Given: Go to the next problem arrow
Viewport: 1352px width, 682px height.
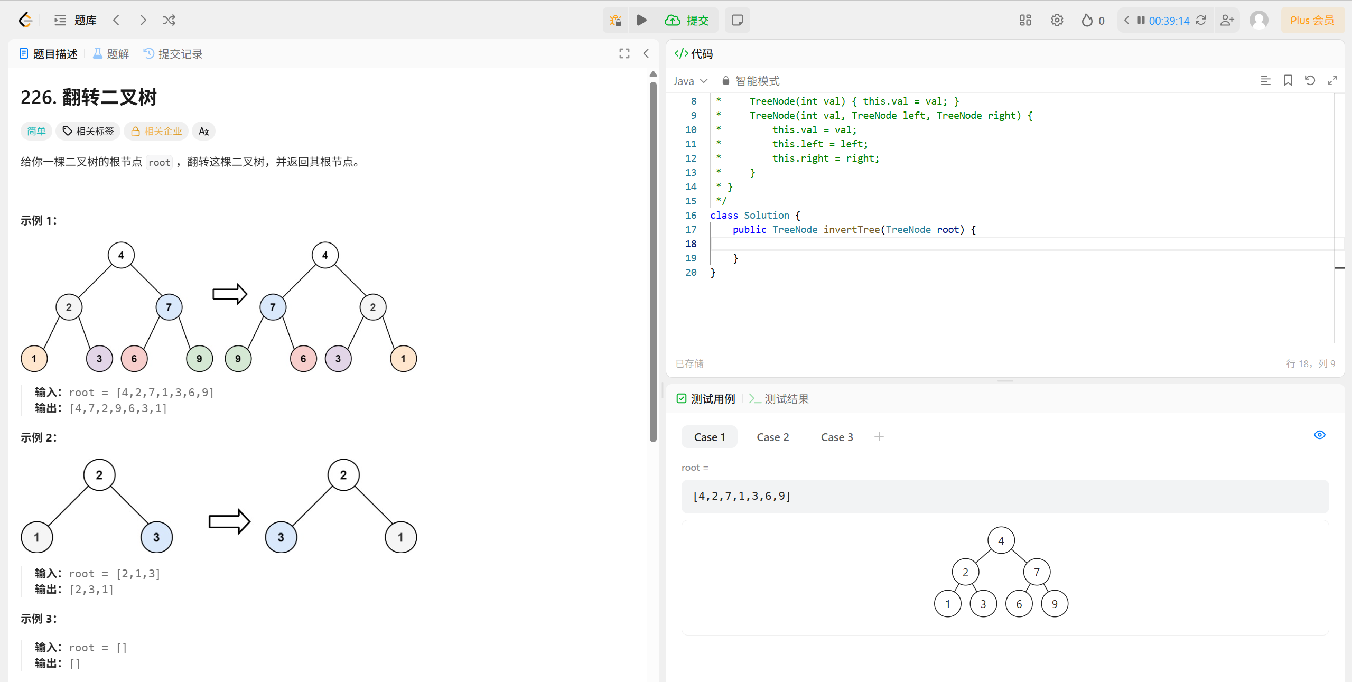Looking at the screenshot, I should [x=143, y=20].
